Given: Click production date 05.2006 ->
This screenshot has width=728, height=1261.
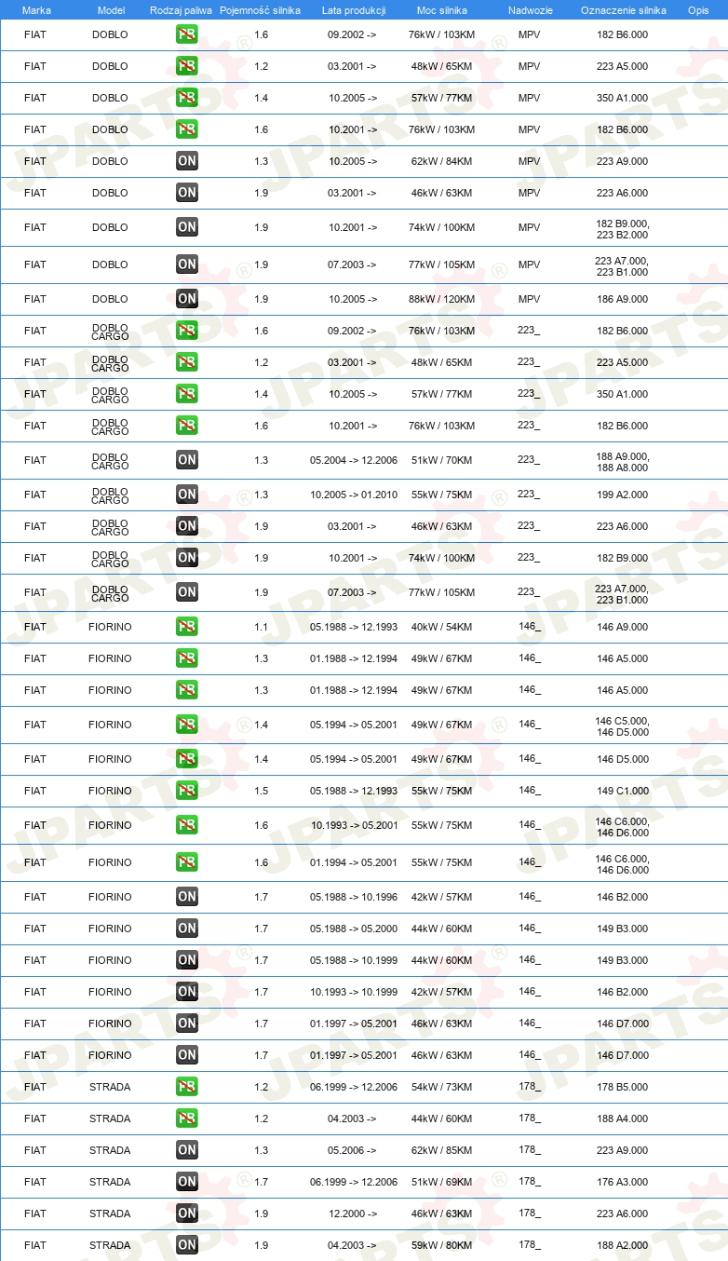Looking at the screenshot, I should 352,1150.
